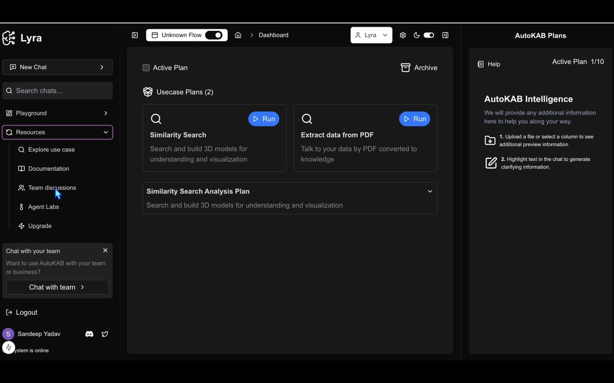Click the Upgrade lightning icon
Image resolution: width=614 pixels, height=383 pixels.
pos(21,226)
